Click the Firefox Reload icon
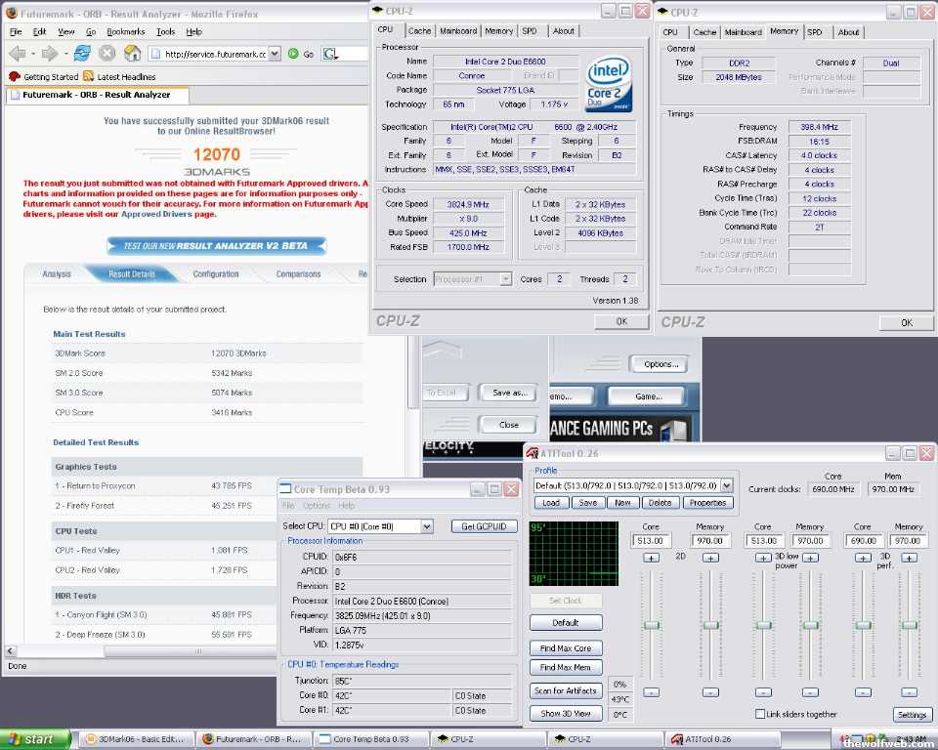 [82, 54]
